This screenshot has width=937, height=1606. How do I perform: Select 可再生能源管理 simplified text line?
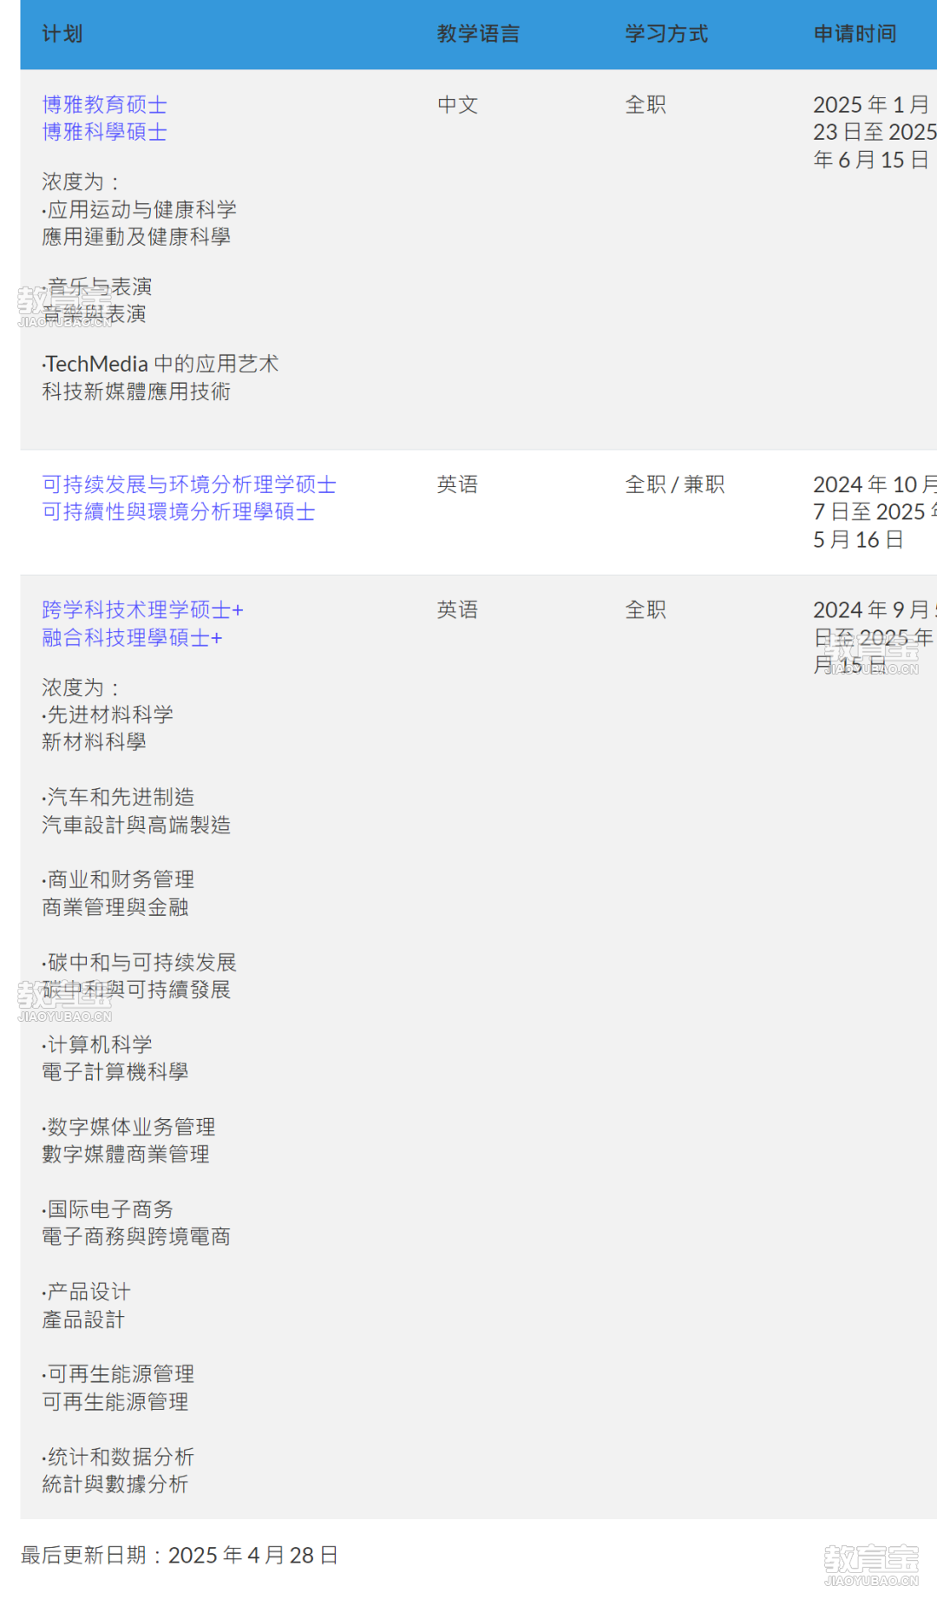[x=121, y=1375]
